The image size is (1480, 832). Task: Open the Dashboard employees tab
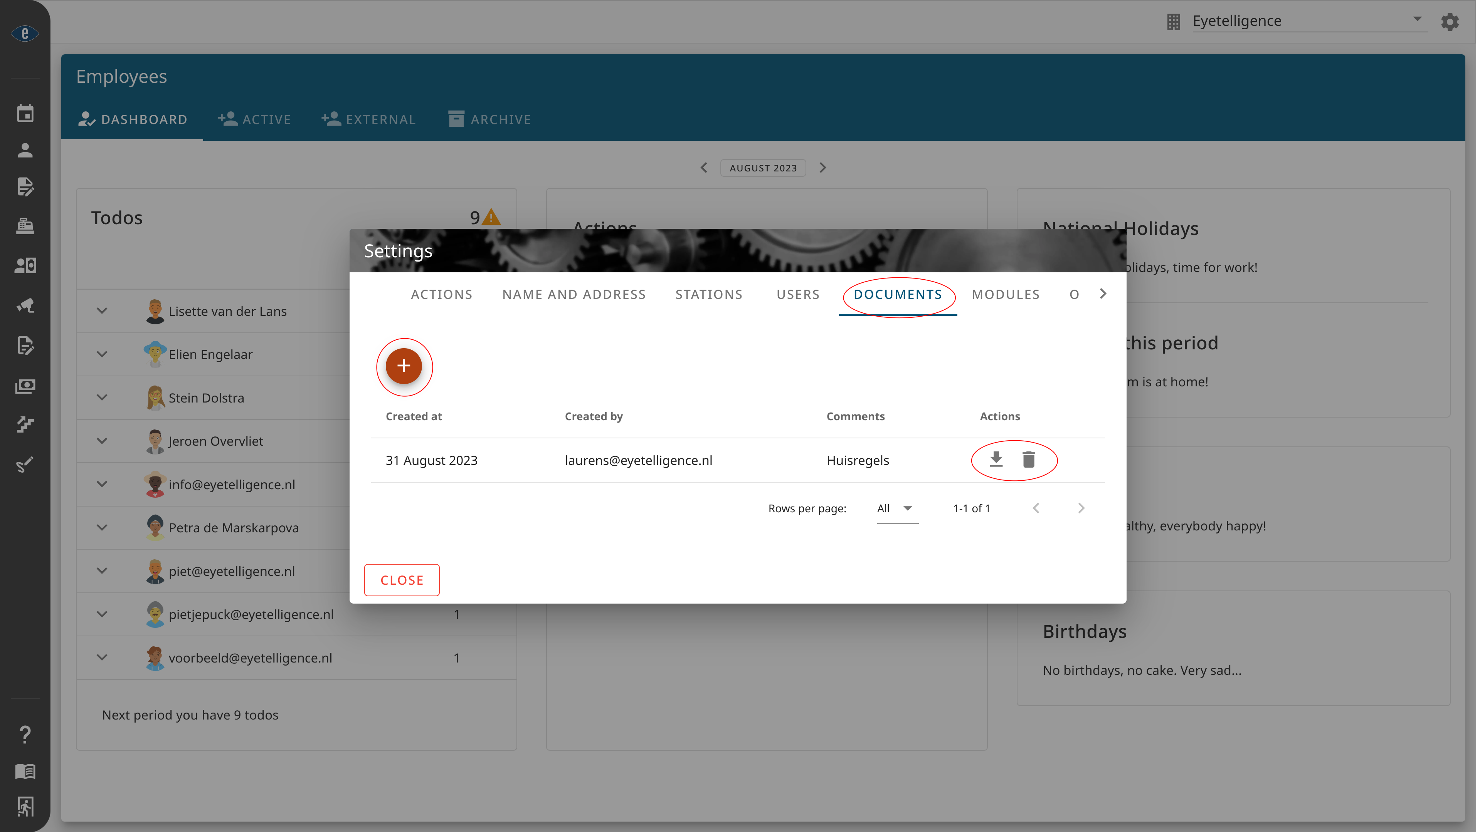click(133, 119)
